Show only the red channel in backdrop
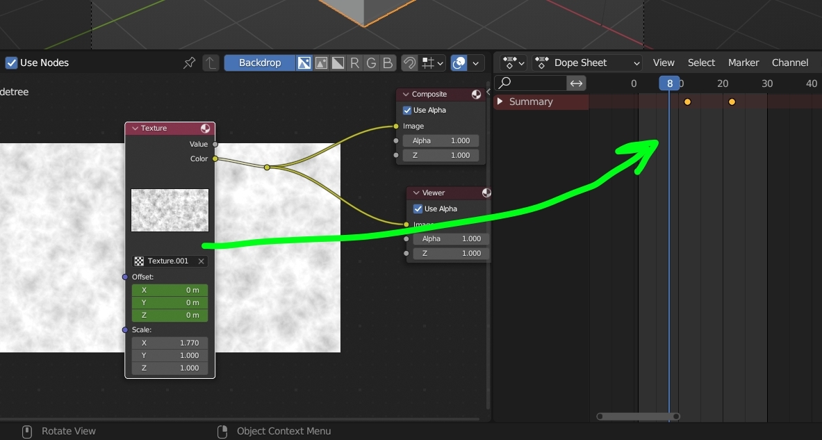822x440 pixels. (354, 63)
